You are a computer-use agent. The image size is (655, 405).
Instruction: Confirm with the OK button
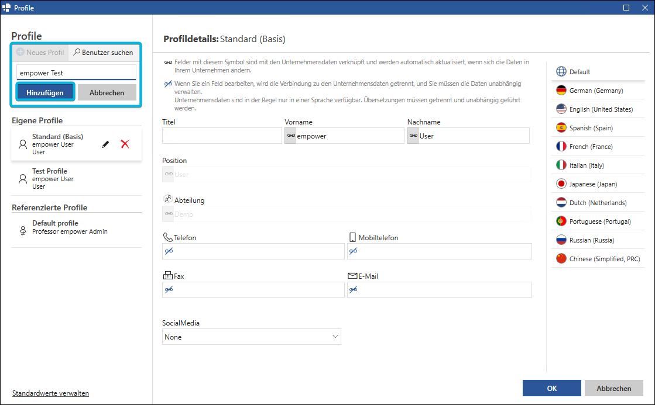tap(552, 388)
